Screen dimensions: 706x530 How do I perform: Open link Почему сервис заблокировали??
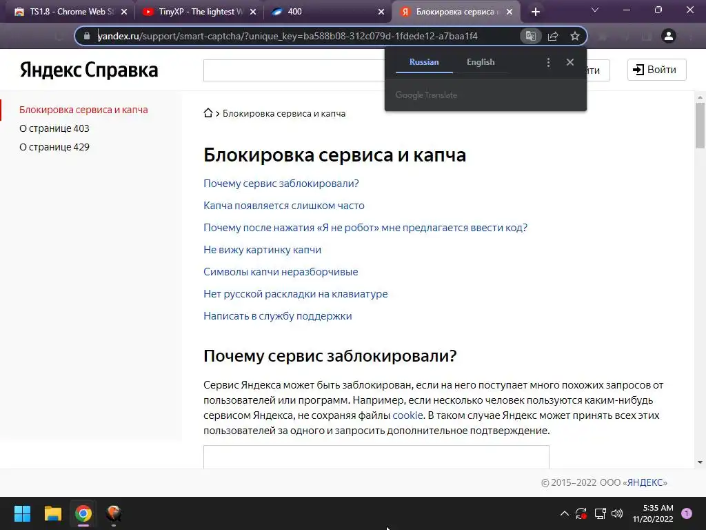pos(281,184)
